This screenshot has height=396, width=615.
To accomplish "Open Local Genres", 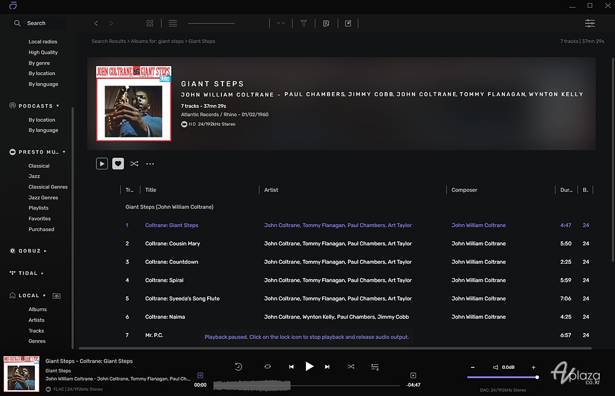I will (37, 341).
